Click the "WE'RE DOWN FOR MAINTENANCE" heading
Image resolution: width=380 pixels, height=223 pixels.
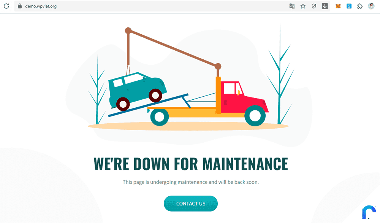191,164
